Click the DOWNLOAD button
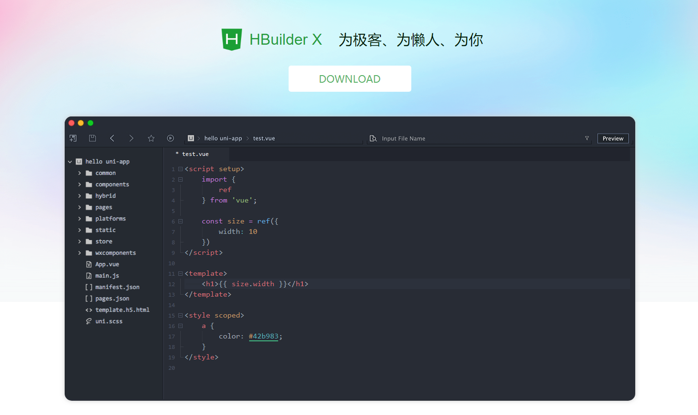 pyautogui.click(x=350, y=79)
